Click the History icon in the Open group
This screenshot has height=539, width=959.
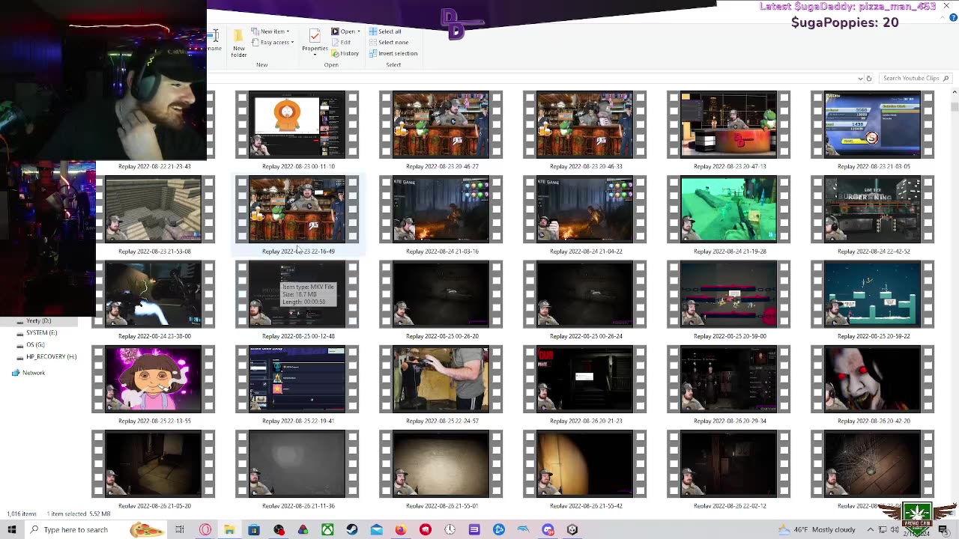[x=345, y=54]
